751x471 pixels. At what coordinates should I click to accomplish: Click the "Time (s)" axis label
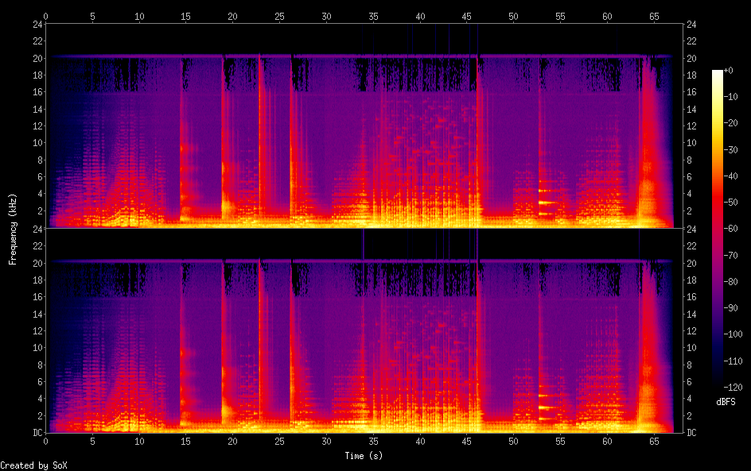pyautogui.click(x=365, y=456)
